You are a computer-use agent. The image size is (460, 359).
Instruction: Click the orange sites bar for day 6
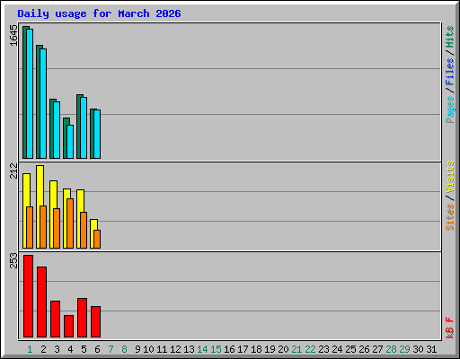(97, 239)
